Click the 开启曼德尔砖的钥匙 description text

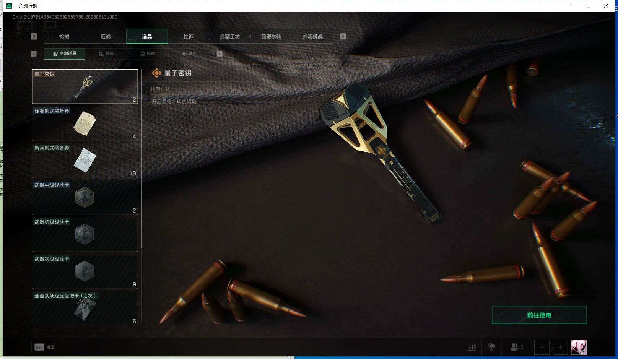(x=174, y=101)
